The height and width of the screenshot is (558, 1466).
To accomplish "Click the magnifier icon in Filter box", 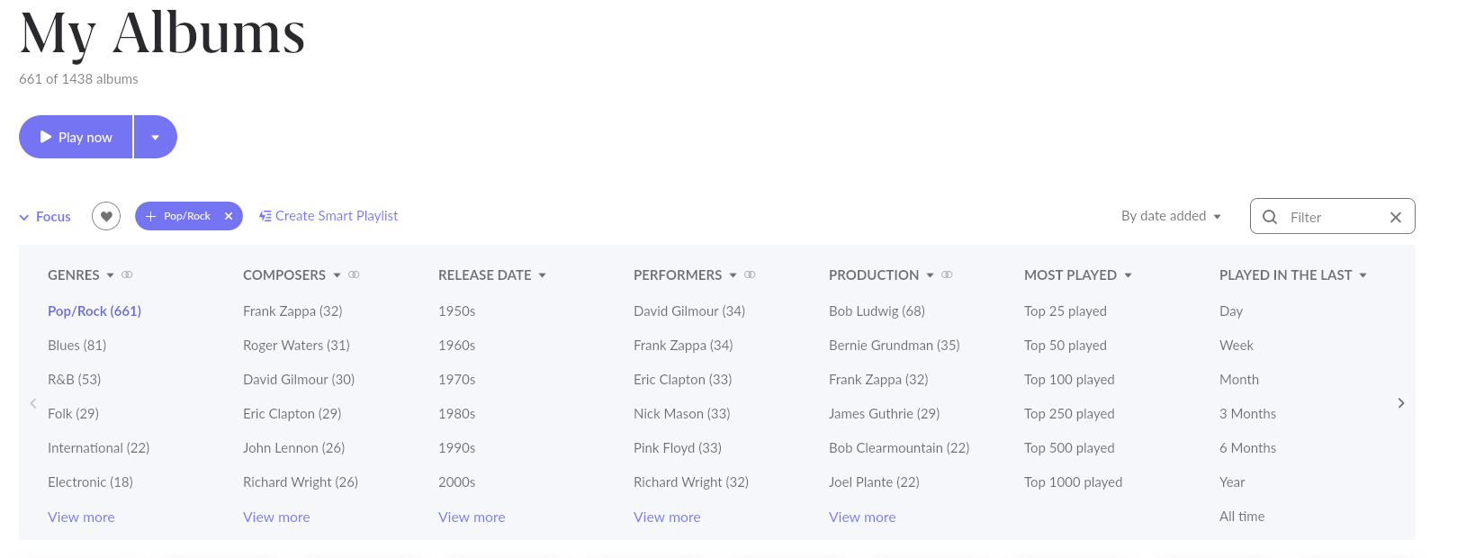I will point(1270,217).
